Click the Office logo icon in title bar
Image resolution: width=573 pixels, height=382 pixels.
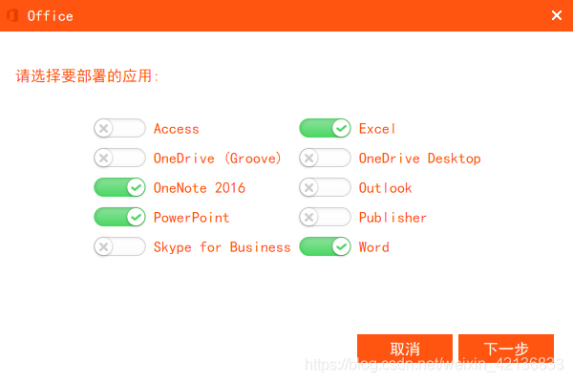click(12, 15)
